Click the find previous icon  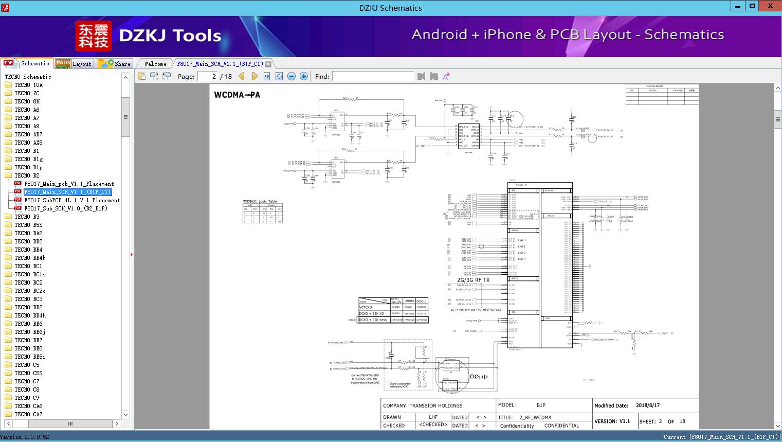point(421,76)
